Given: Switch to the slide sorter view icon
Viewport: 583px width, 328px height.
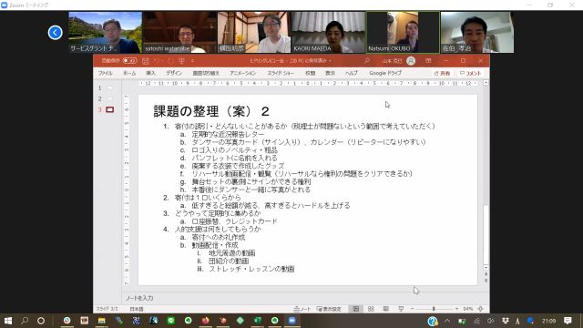Looking at the screenshot, I should point(371,309).
